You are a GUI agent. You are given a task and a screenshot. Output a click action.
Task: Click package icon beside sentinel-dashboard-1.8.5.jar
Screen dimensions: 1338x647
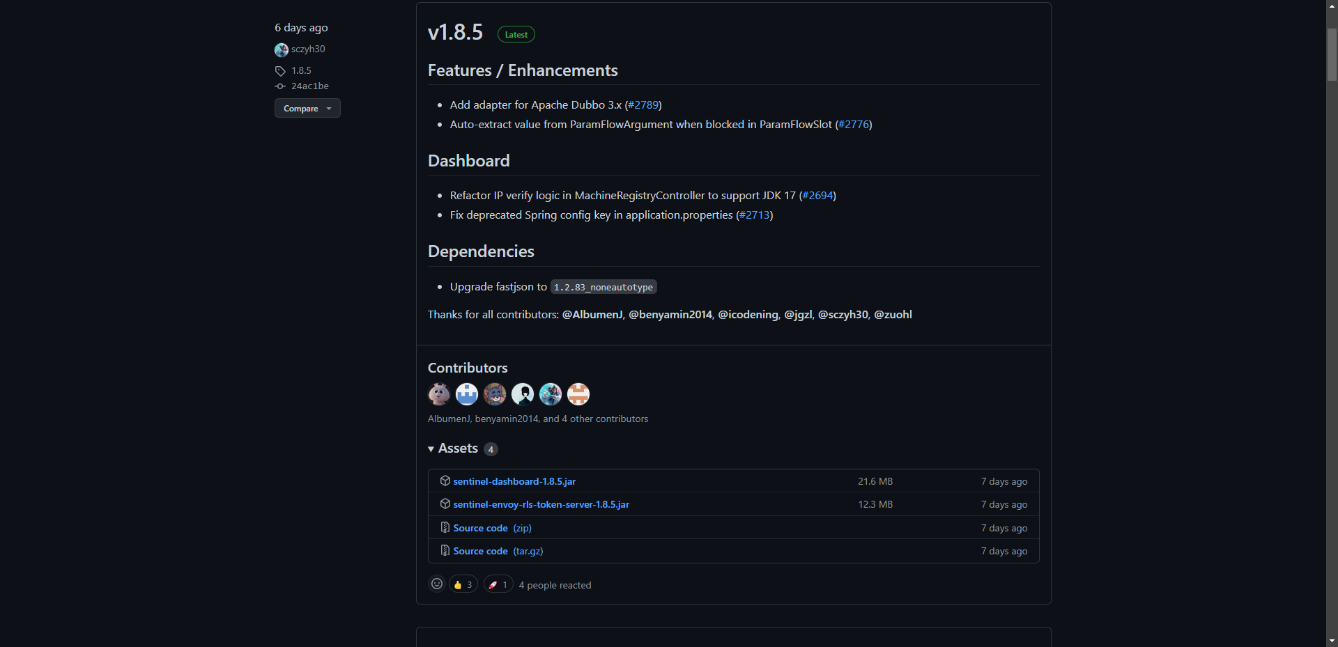(x=445, y=481)
